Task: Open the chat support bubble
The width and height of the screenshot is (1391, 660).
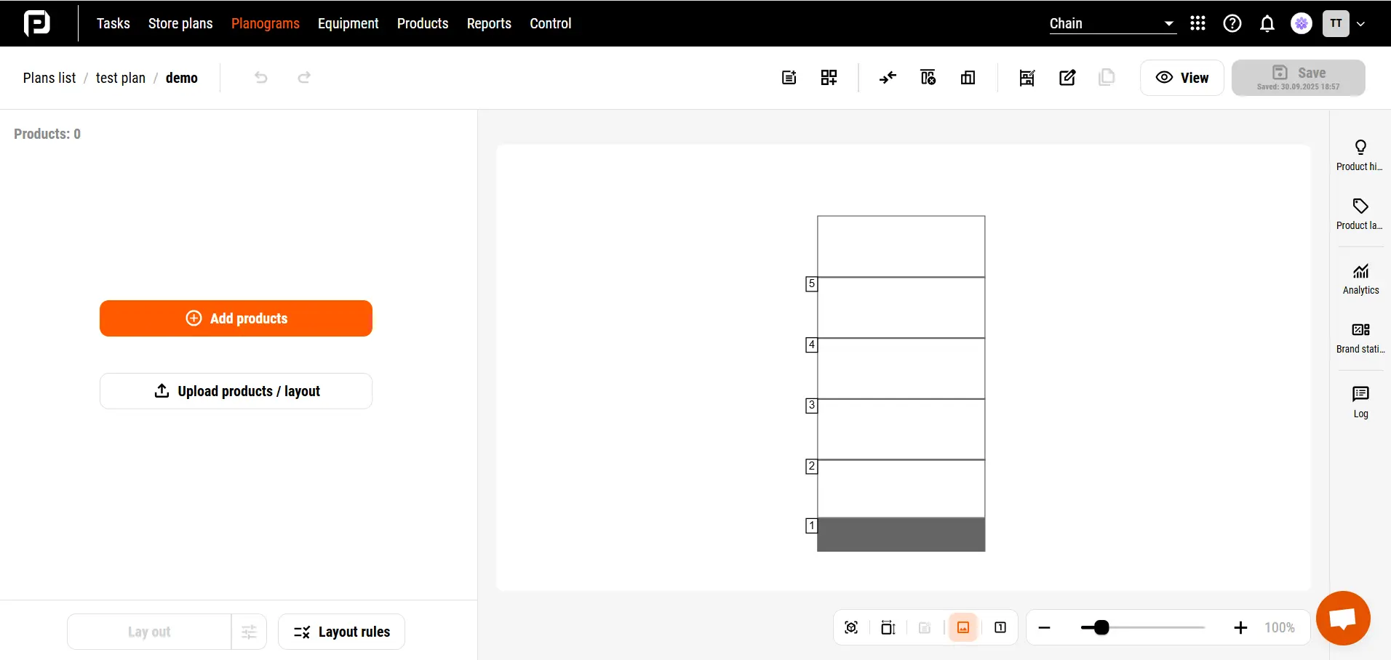Action: [1342, 619]
